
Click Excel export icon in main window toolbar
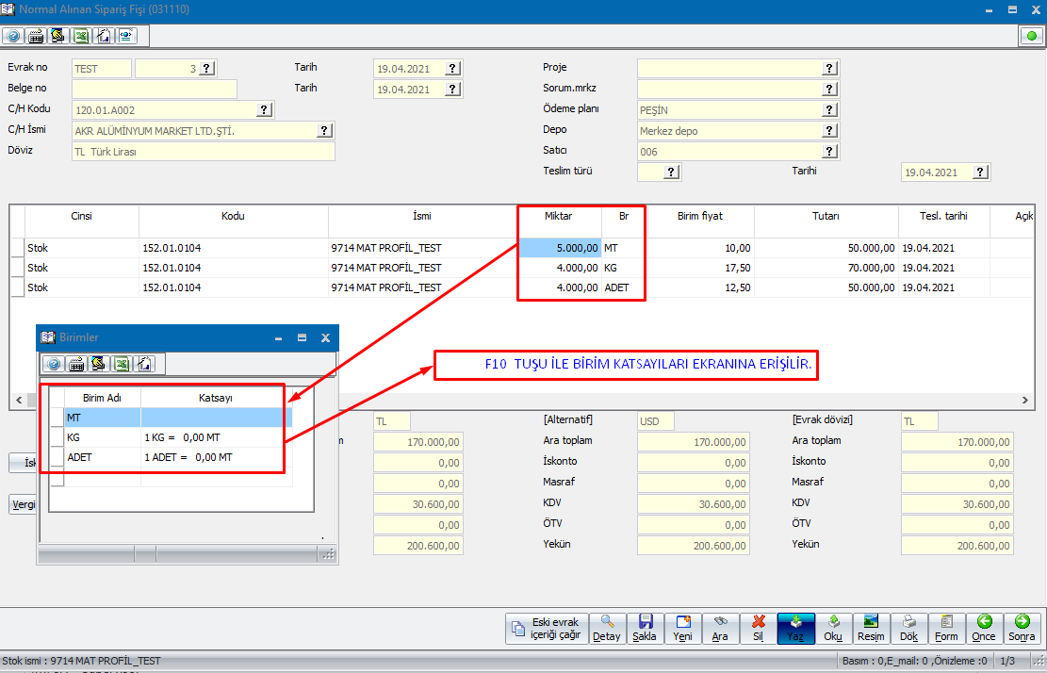pyautogui.click(x=81, y=36)
